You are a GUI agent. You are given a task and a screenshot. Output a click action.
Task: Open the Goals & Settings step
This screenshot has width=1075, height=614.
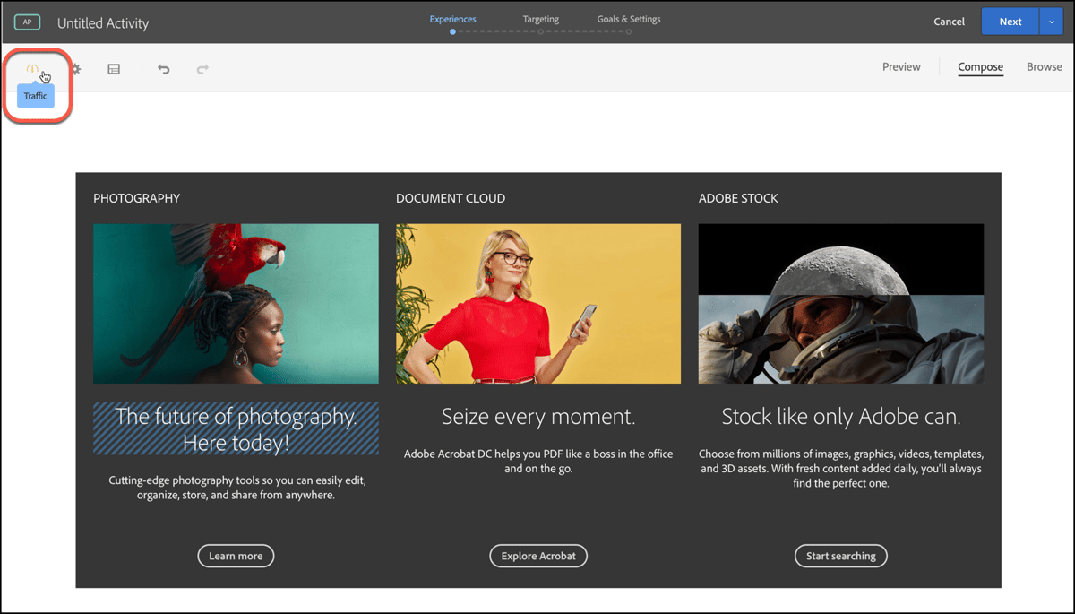click(x=629, y=18)
